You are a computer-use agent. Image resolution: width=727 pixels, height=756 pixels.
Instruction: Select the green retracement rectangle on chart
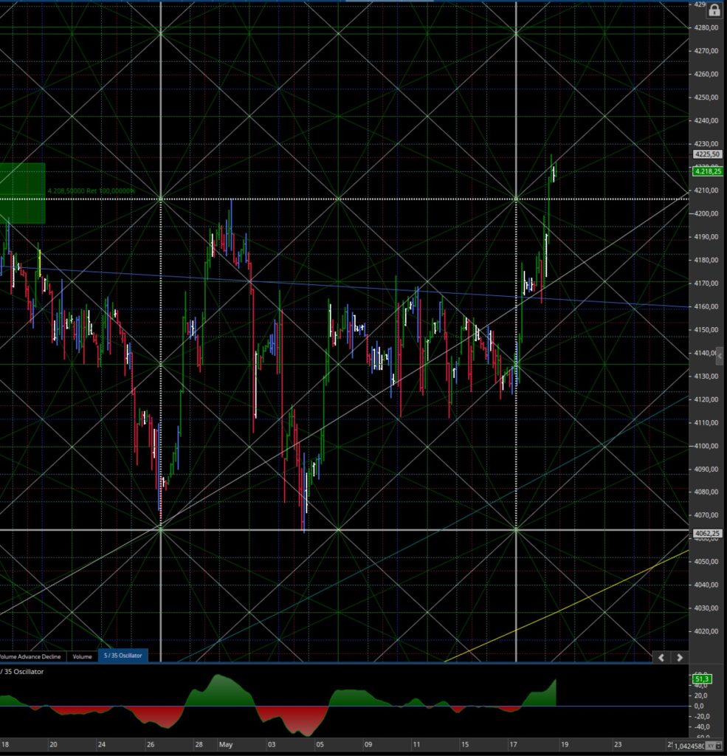coord(23,193)
